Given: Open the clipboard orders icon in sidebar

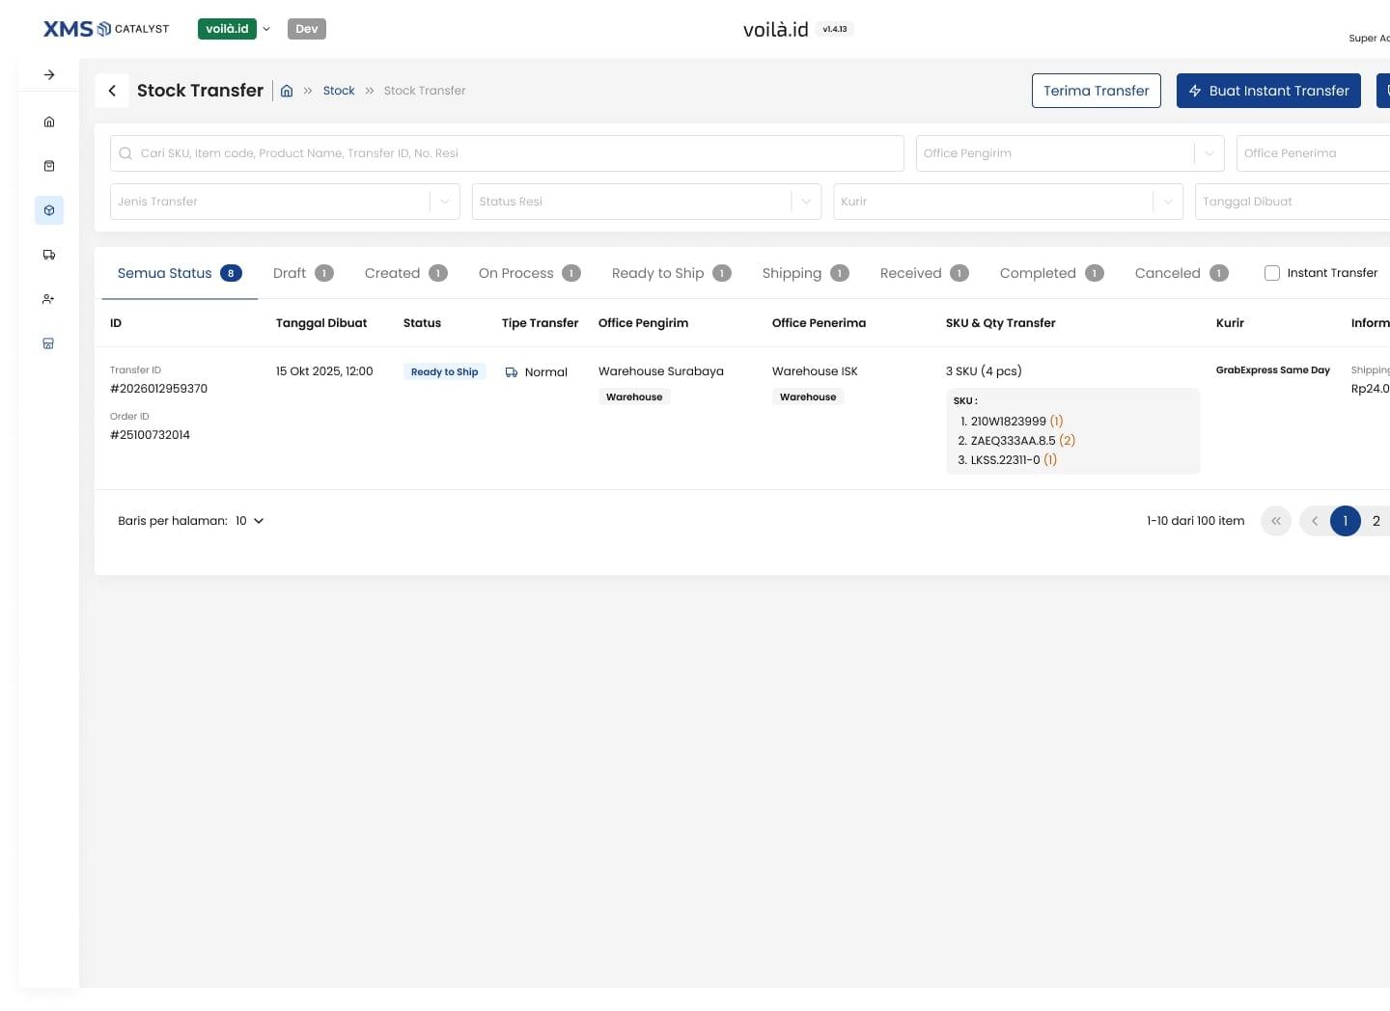Looking at the screenshot, I should [49, 166].
